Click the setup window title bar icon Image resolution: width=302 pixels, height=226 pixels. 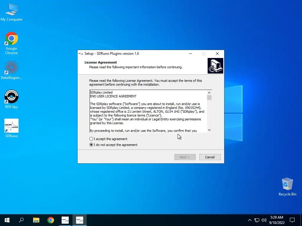pos(81,54)
